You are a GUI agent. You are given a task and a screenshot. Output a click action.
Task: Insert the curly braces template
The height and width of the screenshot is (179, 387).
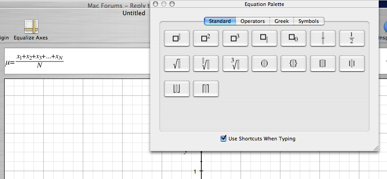[x=293, y=64]
